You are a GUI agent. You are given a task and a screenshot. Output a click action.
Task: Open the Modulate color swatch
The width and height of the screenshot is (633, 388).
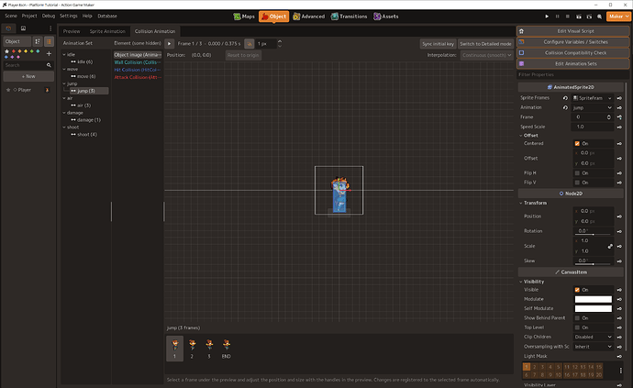pyautogui.click(x=593, y=299)
